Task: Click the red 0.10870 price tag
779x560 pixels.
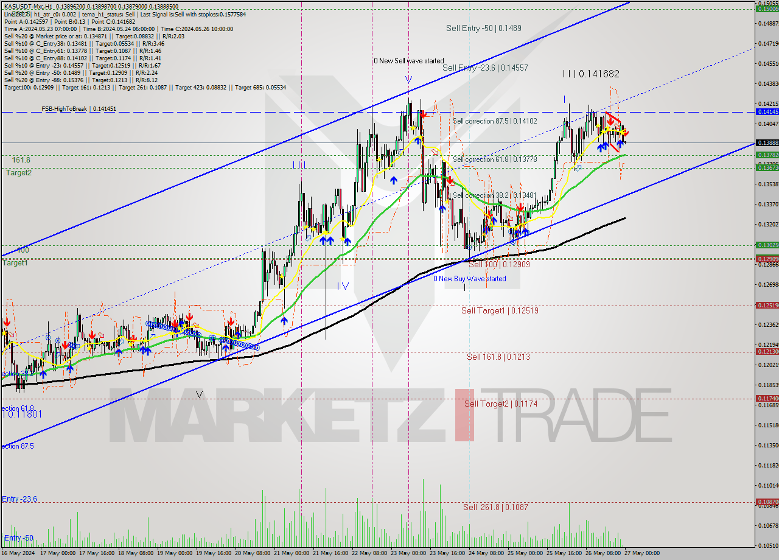Action: point(767,502)
